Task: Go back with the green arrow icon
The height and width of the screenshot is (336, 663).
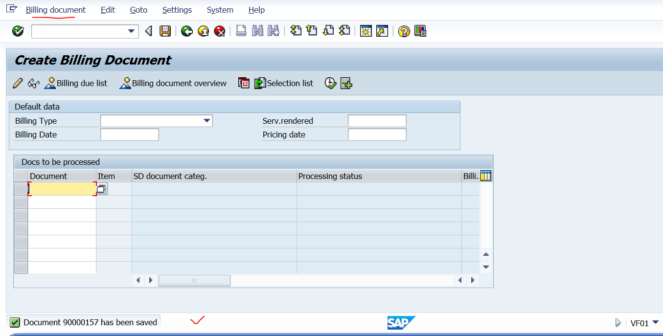Action: click(186, 30)
